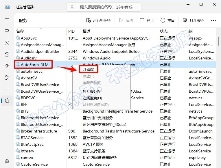The height and width of the screenshot is (168, 221).
Task: Click the gear icon beside AppXSvc
Action: tap(18, 38)
